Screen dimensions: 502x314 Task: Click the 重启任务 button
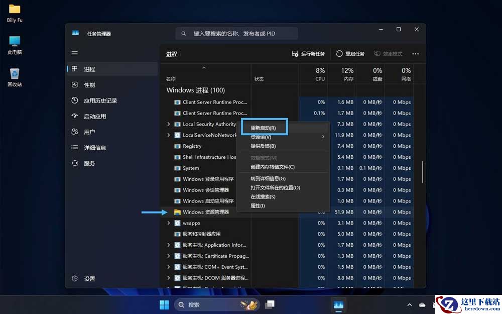(350, 54)
